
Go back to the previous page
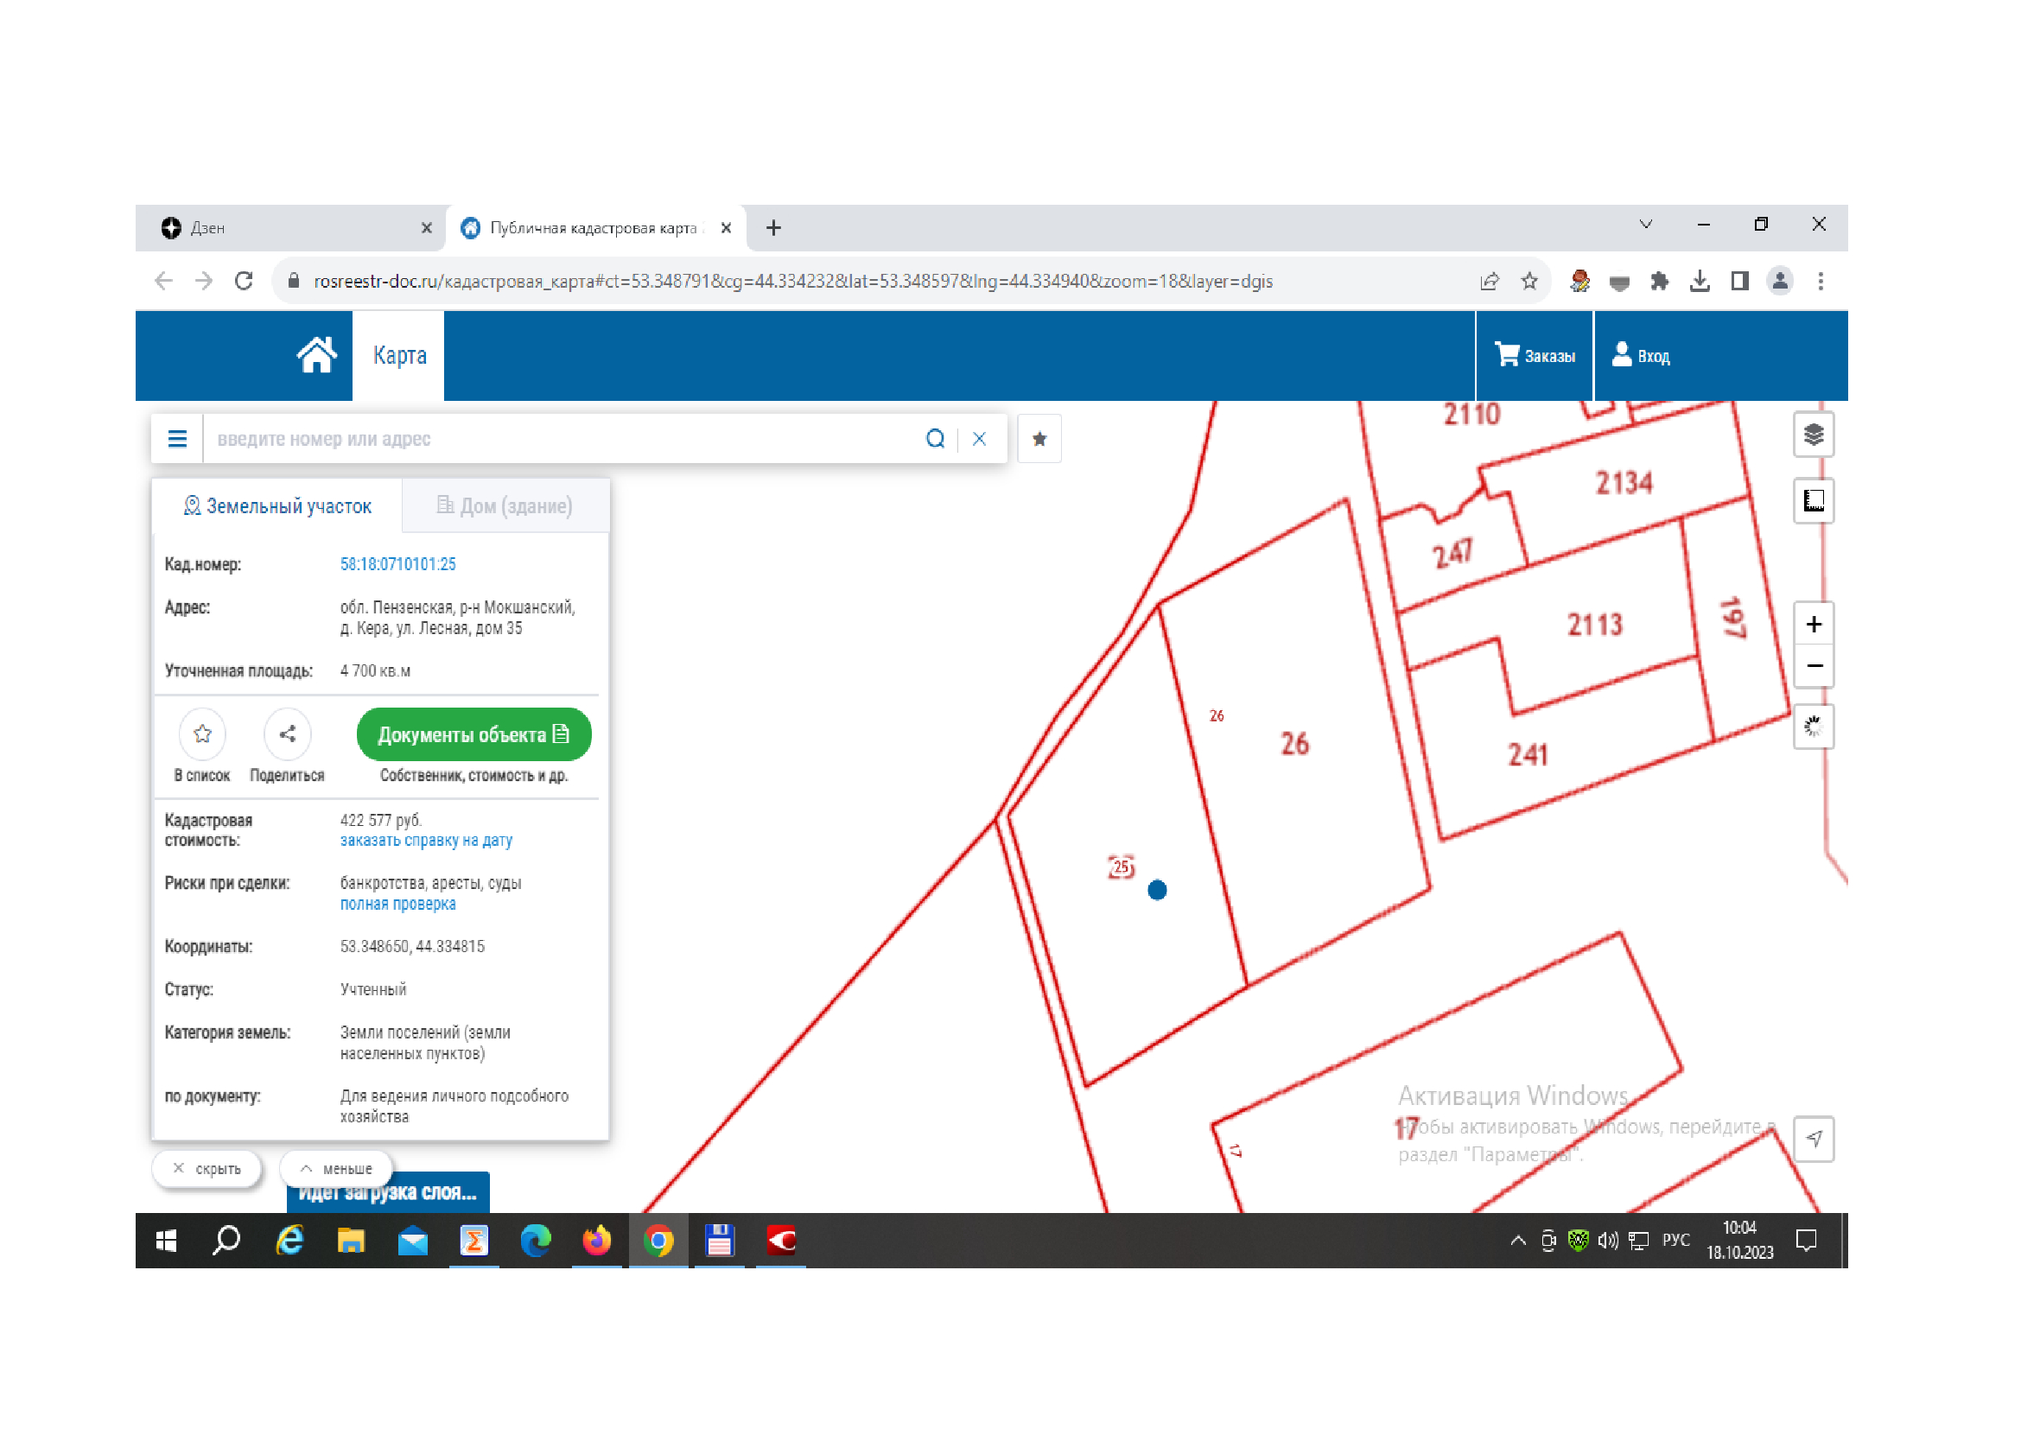tap(163, 281)
